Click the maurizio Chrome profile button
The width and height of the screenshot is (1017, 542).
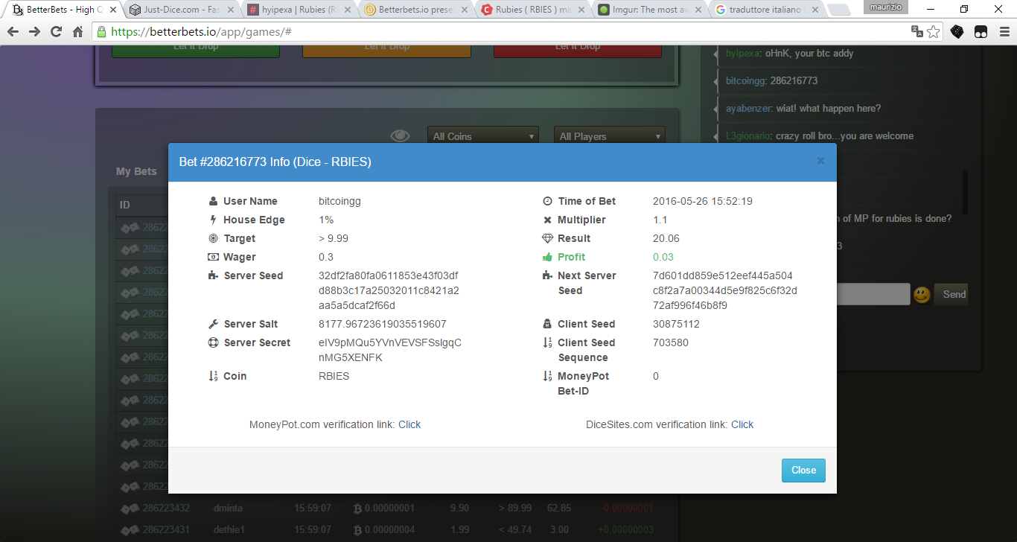tap(884, 6)
